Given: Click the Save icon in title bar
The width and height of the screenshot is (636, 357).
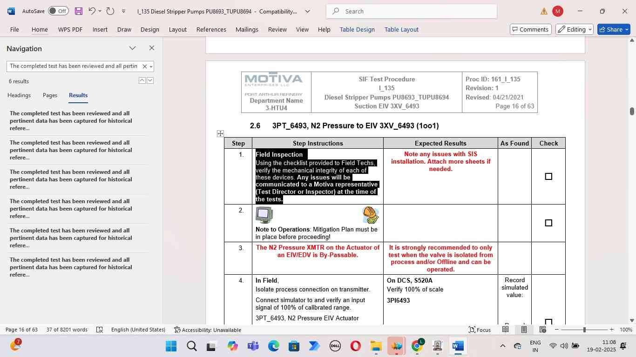Looking at the screenshot, I should pyautogui.click(x=79, y=11).
